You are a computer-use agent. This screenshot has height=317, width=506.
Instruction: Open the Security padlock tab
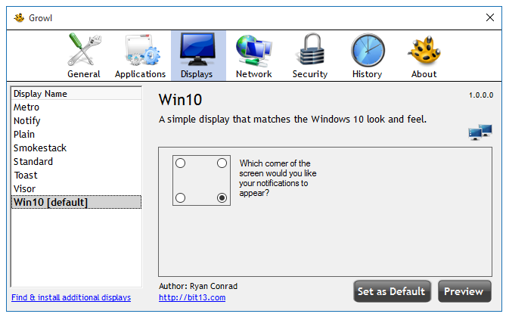pyautogui.click(x=310, y=55)
